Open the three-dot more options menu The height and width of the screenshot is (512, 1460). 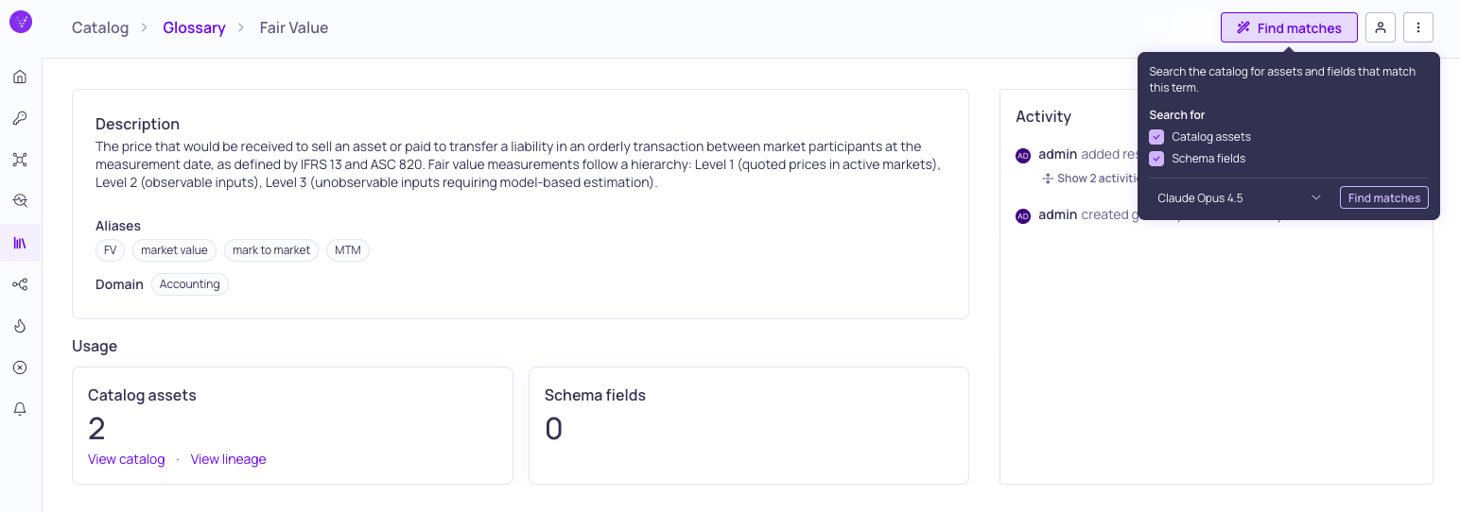(1418, 27)
